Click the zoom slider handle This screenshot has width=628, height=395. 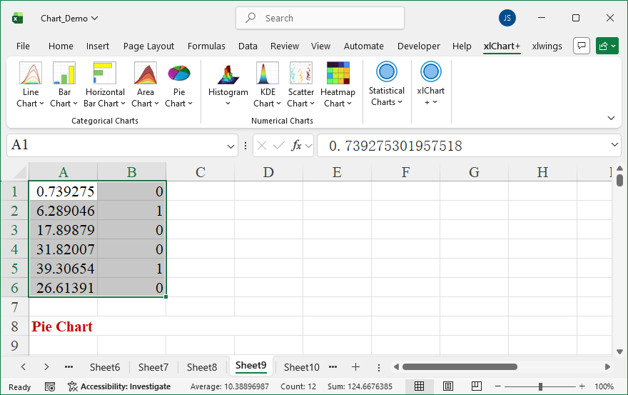(540, 386)
